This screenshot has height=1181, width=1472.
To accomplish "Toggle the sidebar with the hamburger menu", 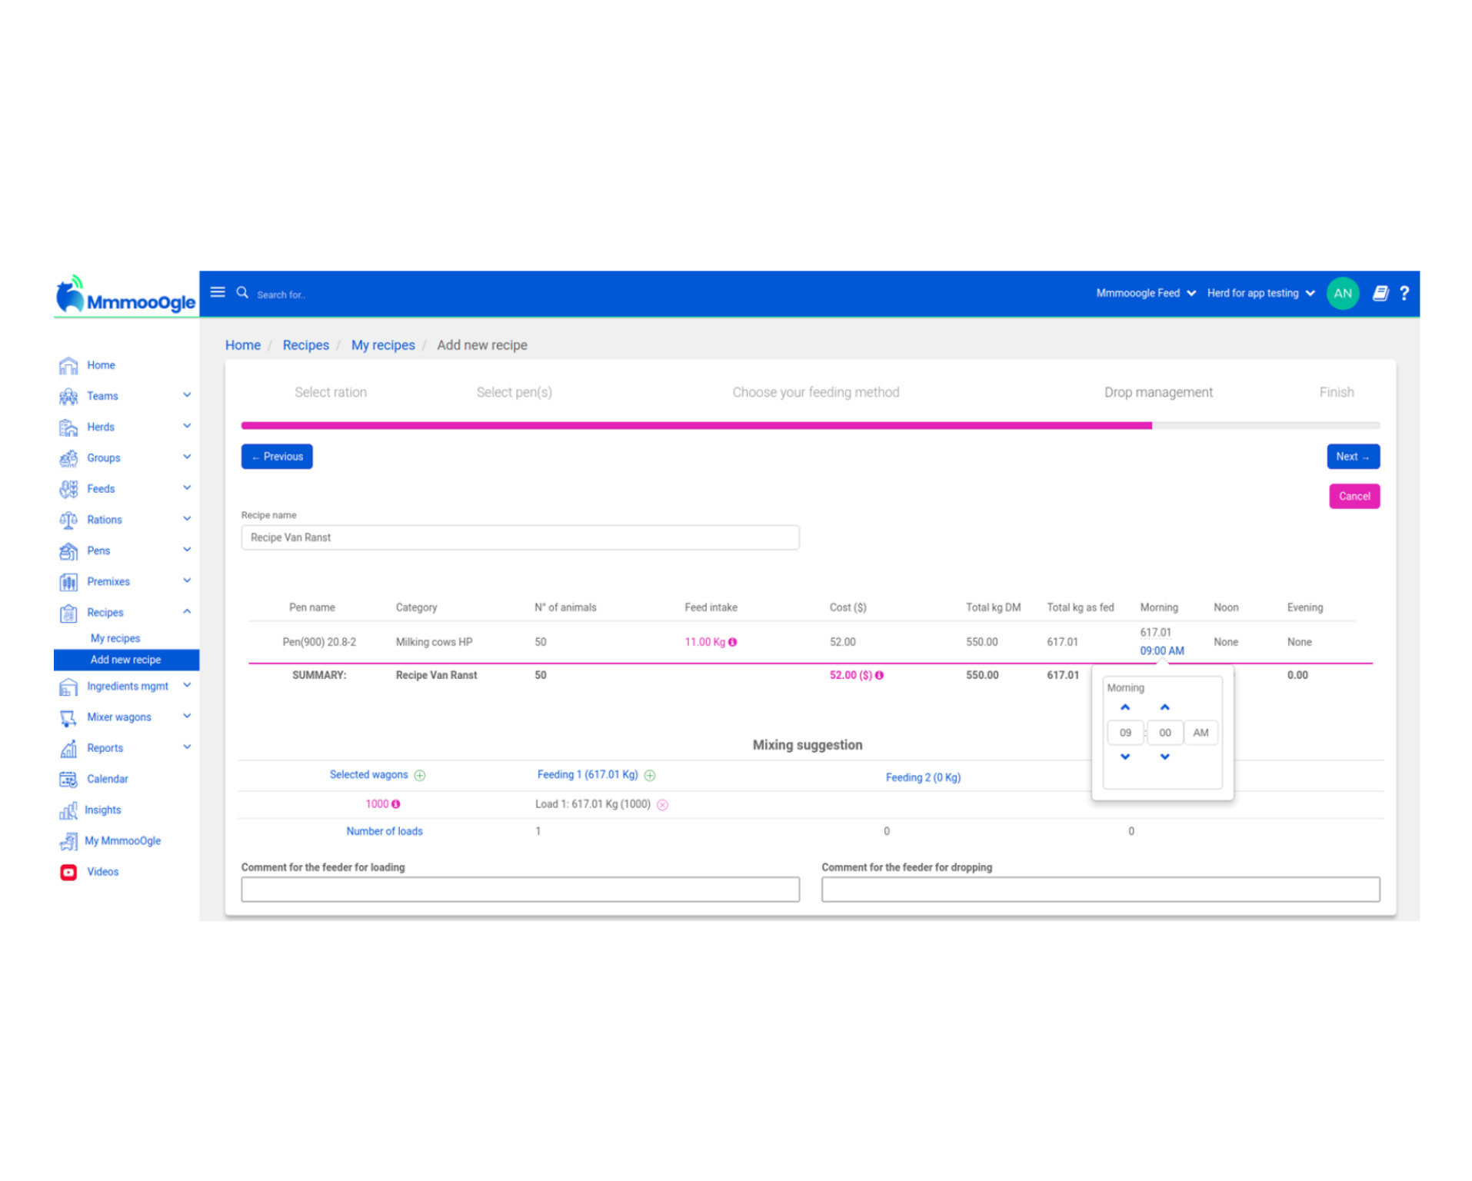I will click(x=218, y=291).
